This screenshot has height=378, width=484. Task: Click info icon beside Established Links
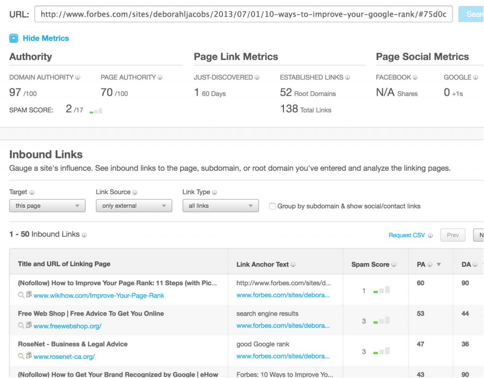tap(347, 78)
